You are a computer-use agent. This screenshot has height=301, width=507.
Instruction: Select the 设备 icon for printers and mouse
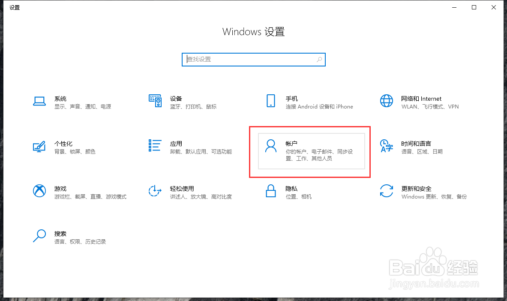pos(155,101)
